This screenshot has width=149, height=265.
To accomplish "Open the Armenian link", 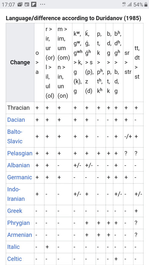I will (x=20, y=235).
